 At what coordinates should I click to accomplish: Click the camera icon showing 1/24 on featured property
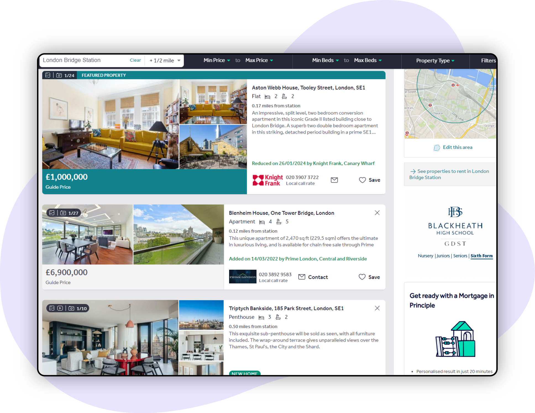(60, 75)
